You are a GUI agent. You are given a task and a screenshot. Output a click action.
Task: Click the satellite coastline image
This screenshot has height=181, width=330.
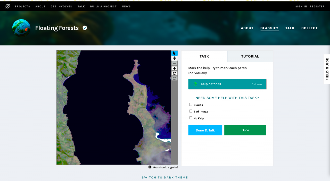click(114, 107)
